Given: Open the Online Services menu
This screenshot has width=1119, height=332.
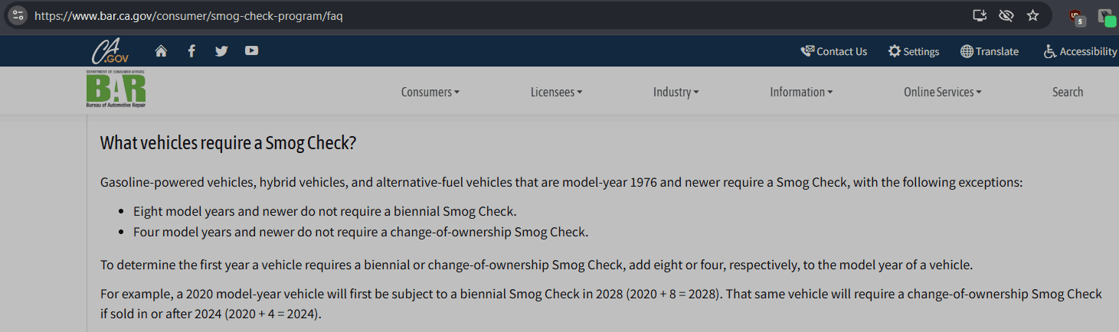Looking at the screenshot, I should (942, 92).
